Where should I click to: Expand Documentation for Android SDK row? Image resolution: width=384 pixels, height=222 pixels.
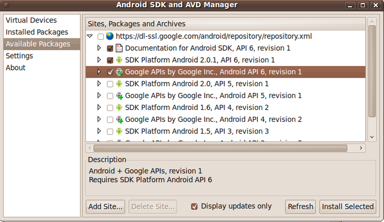point(99,48)
